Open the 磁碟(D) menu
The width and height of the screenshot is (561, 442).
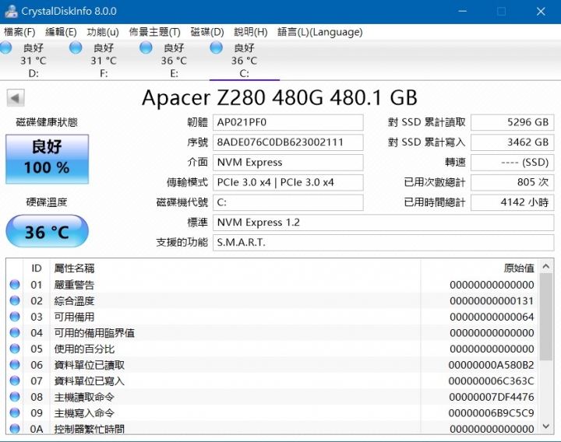207,32
